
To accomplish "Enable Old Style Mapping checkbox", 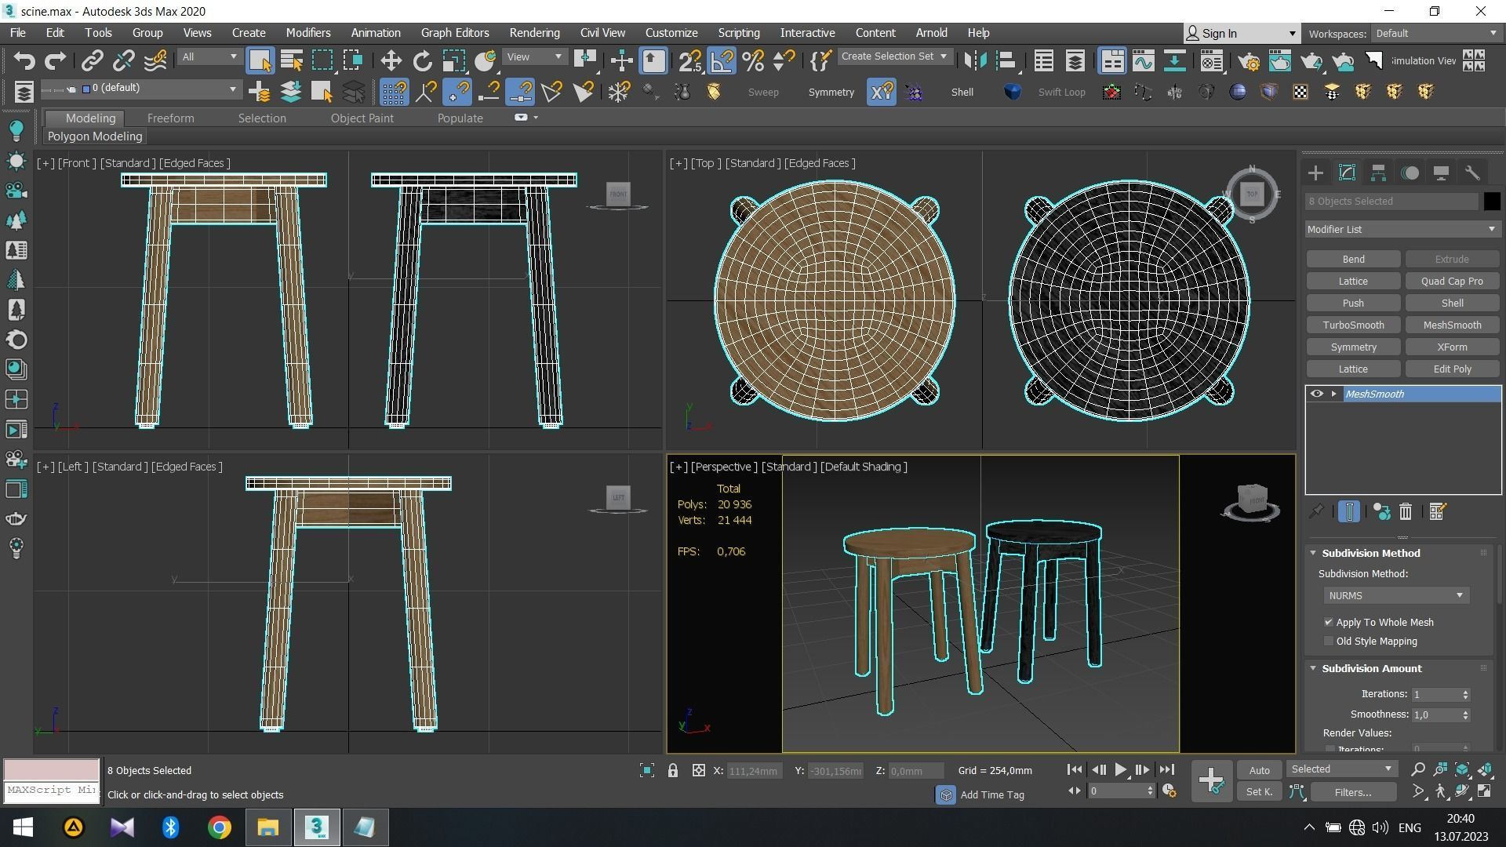I will point(1329,641).
